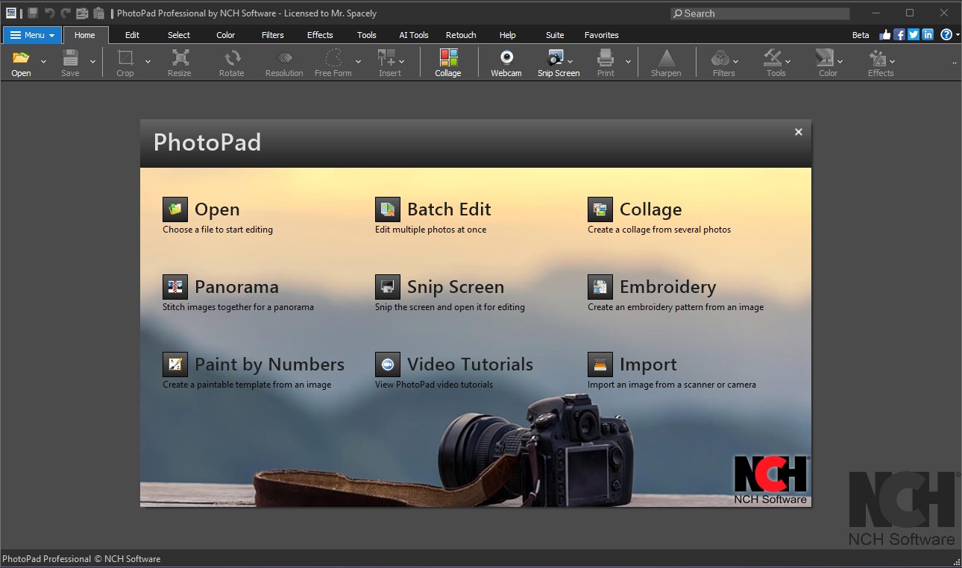Click the Tools hammer toolbar icon
This screenshot has height=568, width=962.
[773, 58]
